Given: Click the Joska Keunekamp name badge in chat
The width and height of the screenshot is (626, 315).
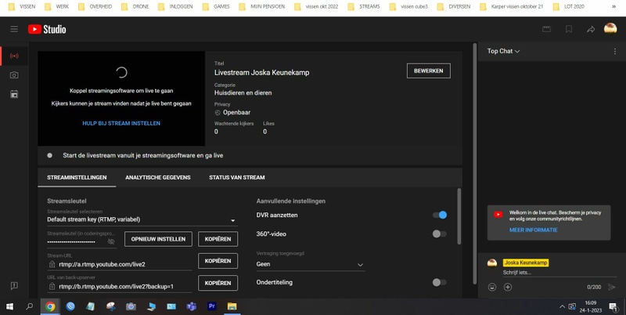Looking at the screenshot, I should [x=525, y=262].
